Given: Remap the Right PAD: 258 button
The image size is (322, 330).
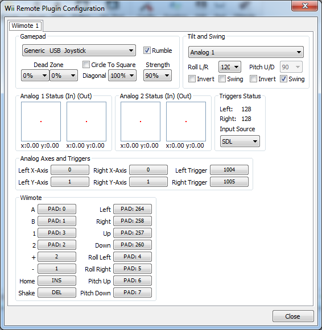Looking at the screenshot, I should [x=133, y=221].
